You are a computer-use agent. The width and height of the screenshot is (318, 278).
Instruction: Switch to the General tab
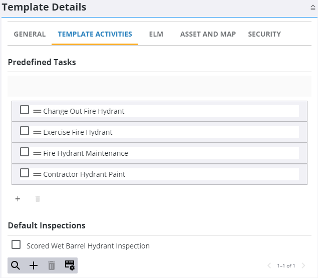[30, 34]
